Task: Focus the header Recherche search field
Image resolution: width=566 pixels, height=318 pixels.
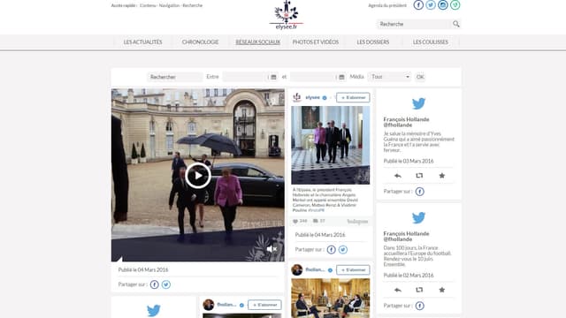Action: tap(414, 24)
